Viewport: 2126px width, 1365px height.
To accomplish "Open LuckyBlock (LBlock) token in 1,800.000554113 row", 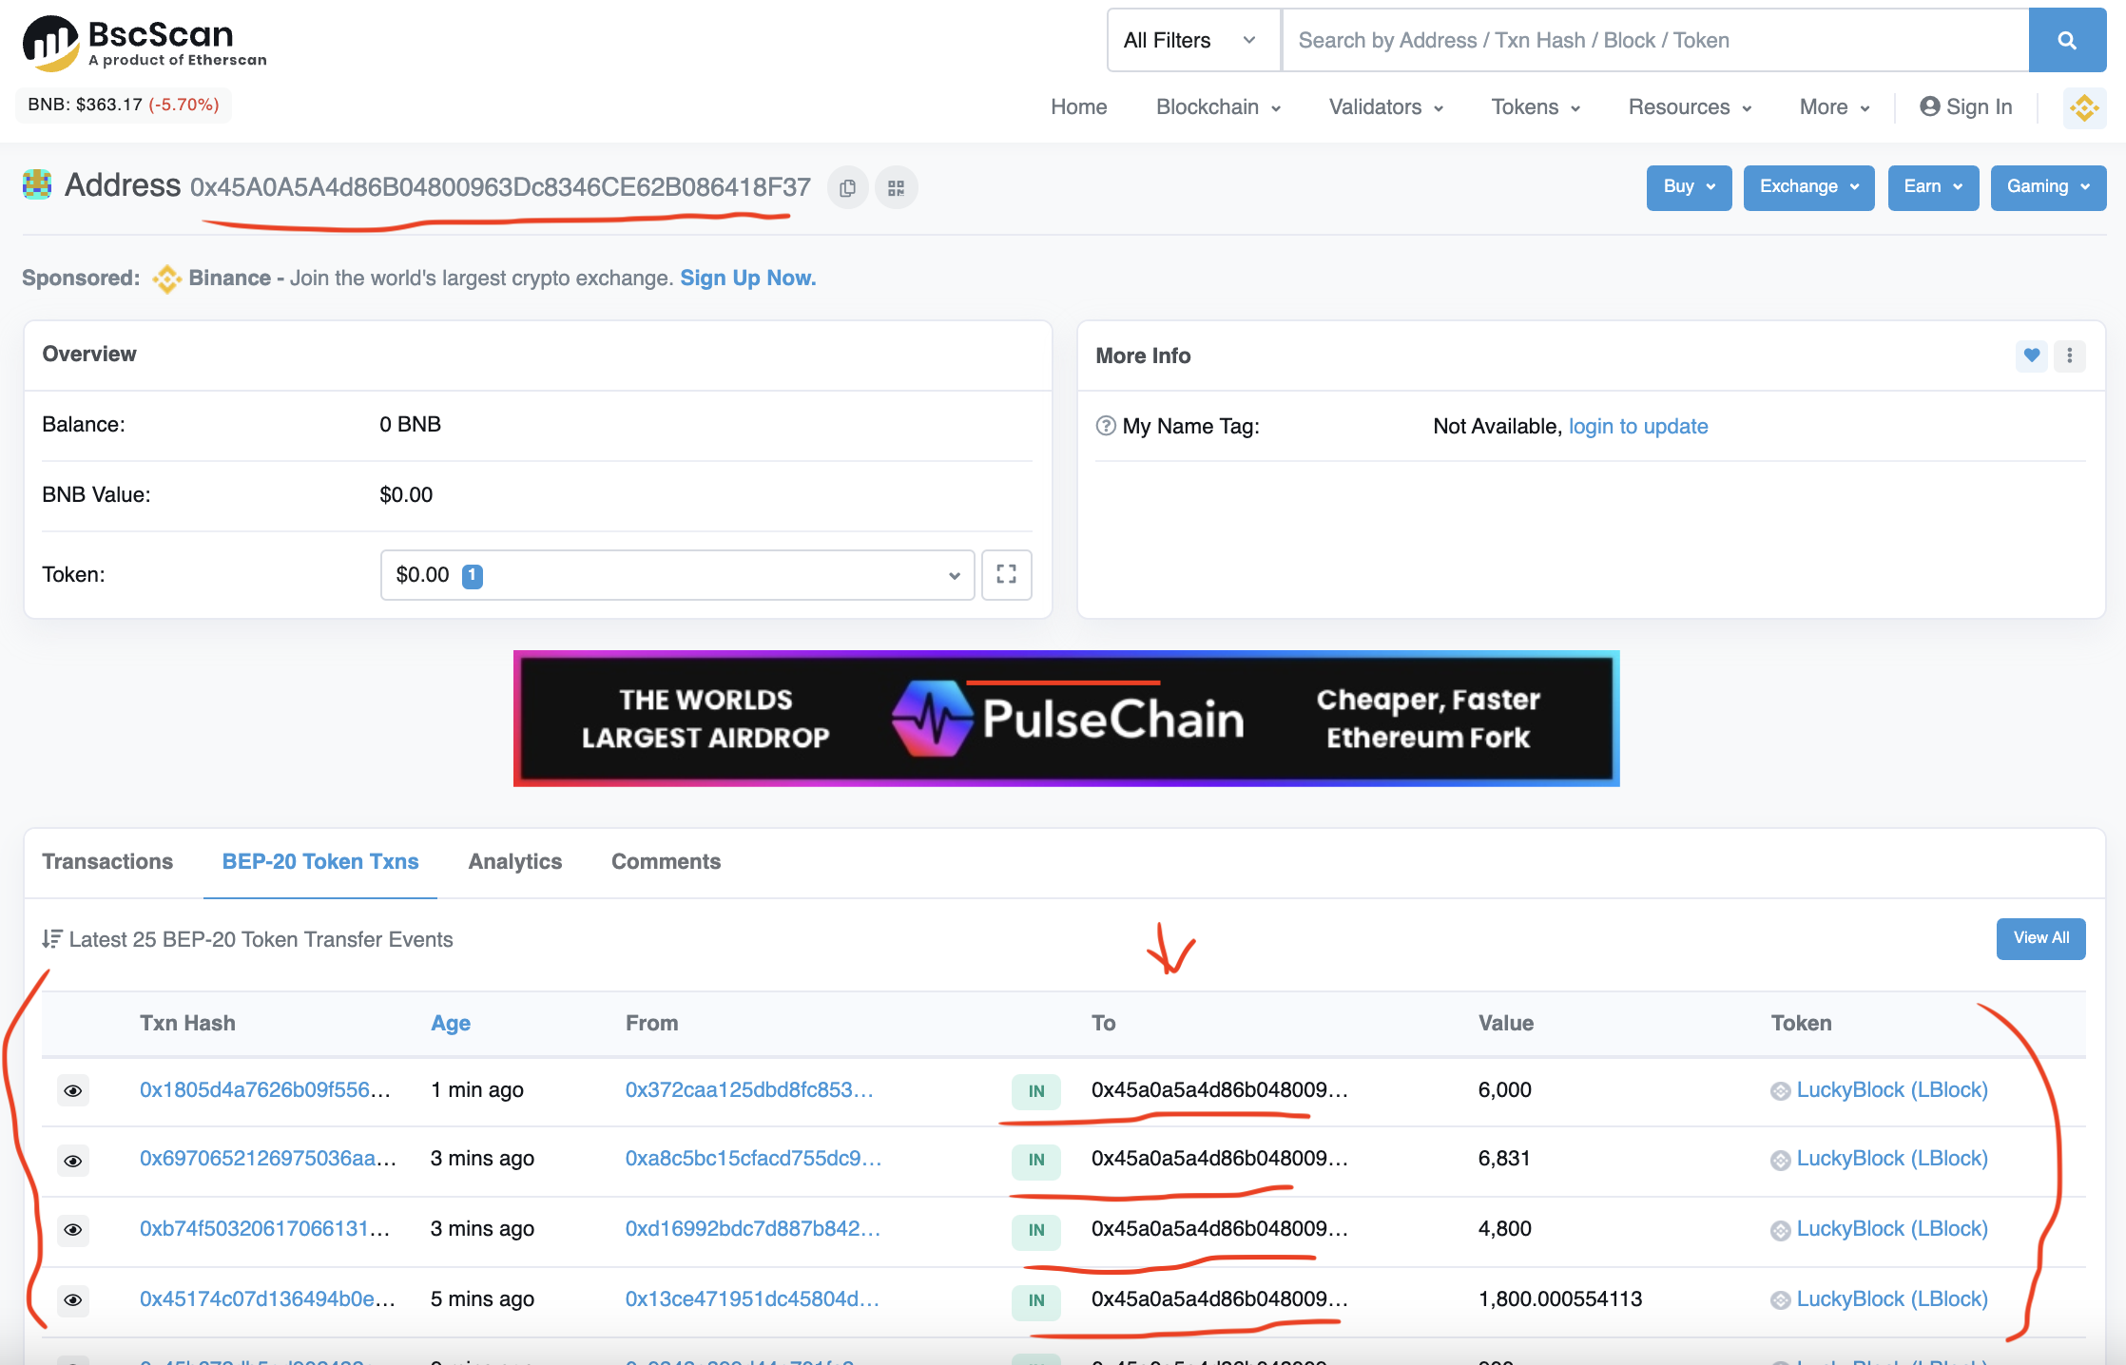I will point(1892,1298).
